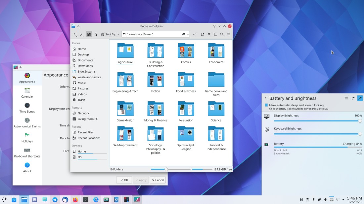Open the terminal panel in Dolphin toolbar
The height and width of the screenshot is (204, 364).
[215, 34]
